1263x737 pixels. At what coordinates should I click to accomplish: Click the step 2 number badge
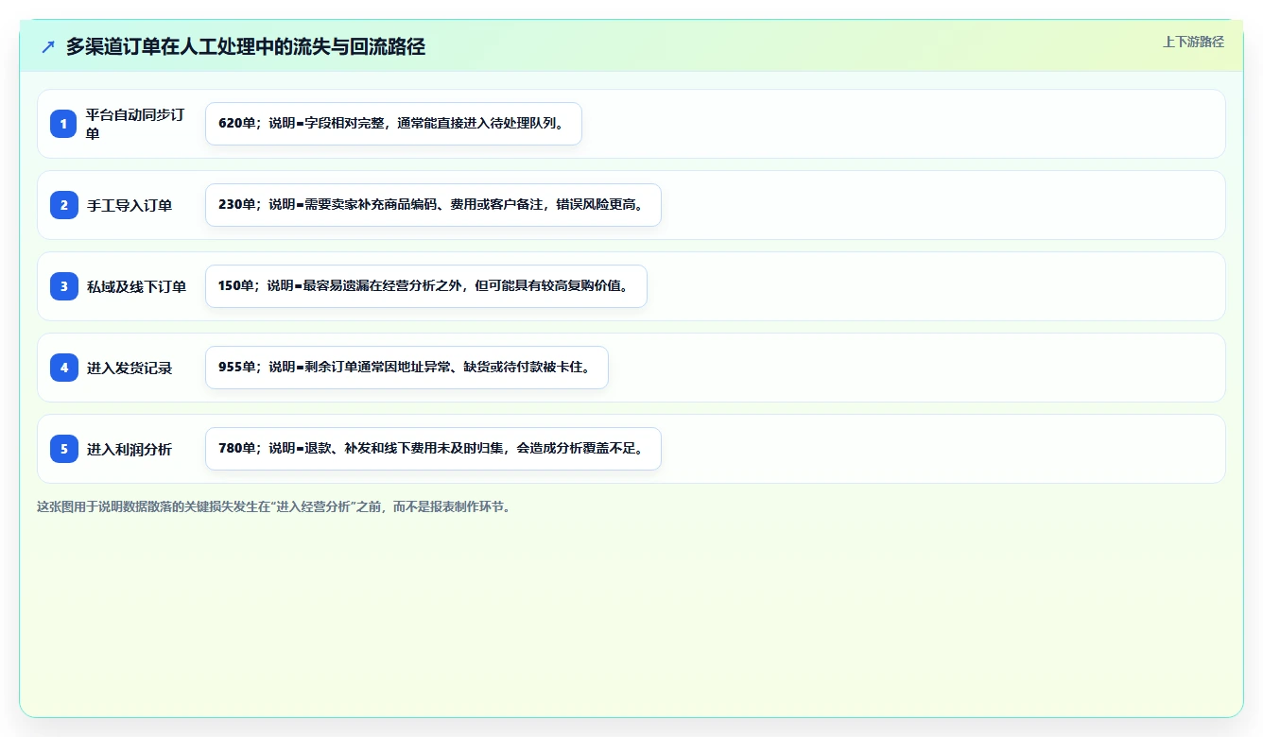pos(64,205)
